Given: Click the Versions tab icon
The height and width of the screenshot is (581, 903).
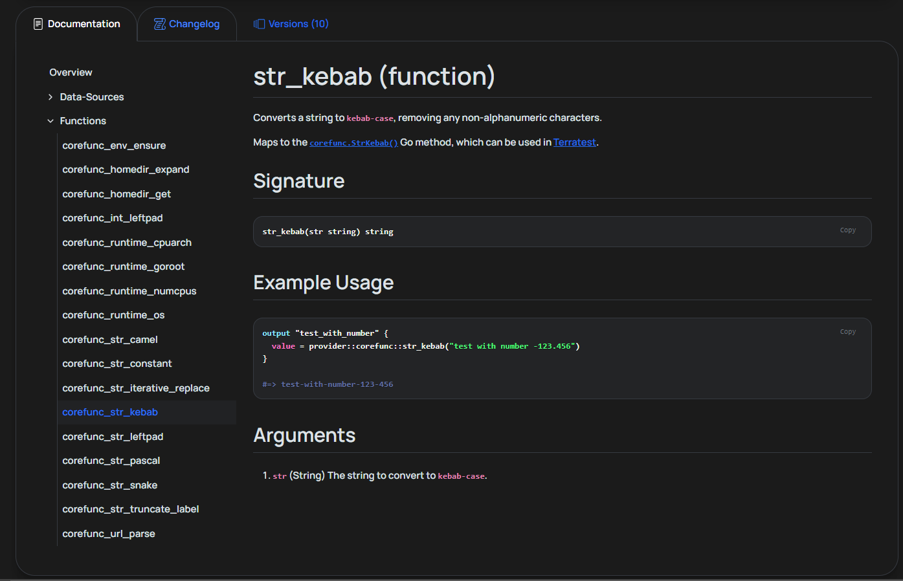Looking at the screenshot, I should point(259,24).
